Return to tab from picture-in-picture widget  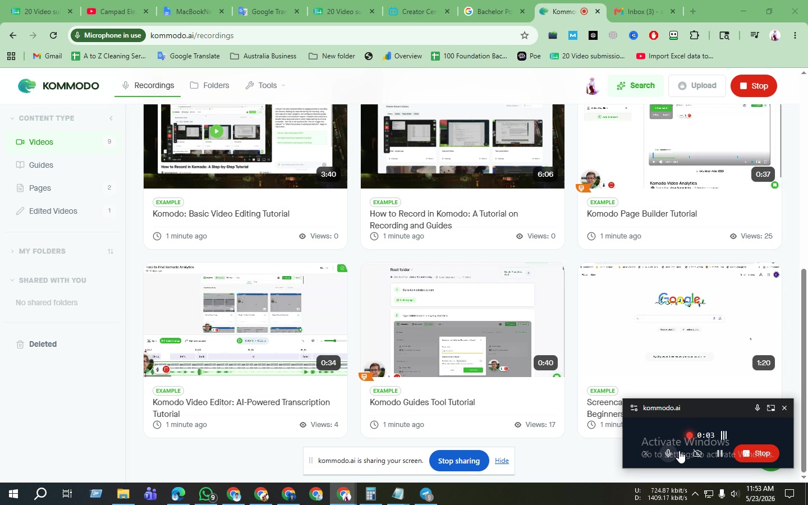point(771,408)
